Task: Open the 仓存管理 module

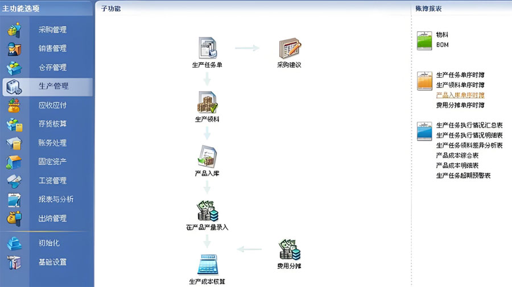Action: point(52,68)
